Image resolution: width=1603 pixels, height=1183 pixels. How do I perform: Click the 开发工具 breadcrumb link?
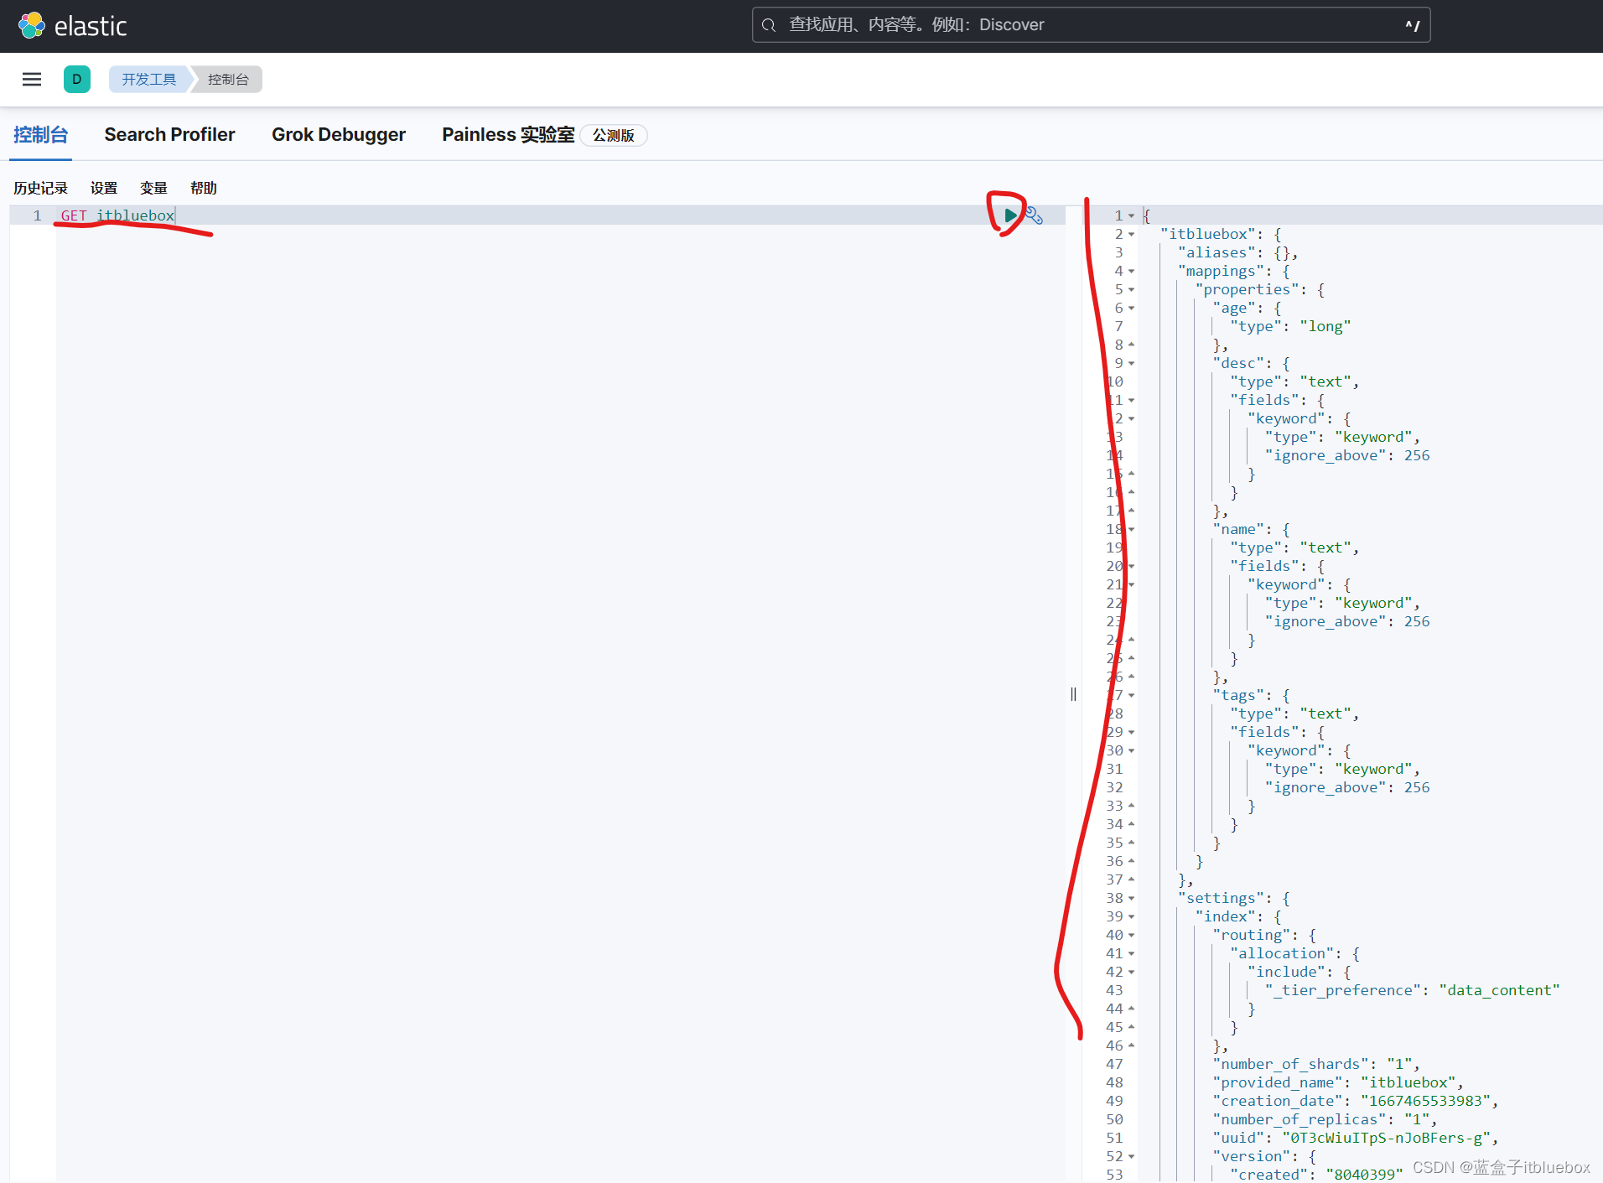[x=148, y=80]
